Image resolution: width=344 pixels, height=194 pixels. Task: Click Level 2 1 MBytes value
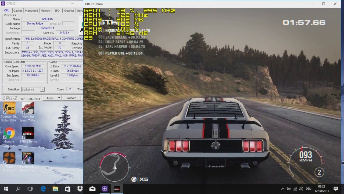point(72,75)
